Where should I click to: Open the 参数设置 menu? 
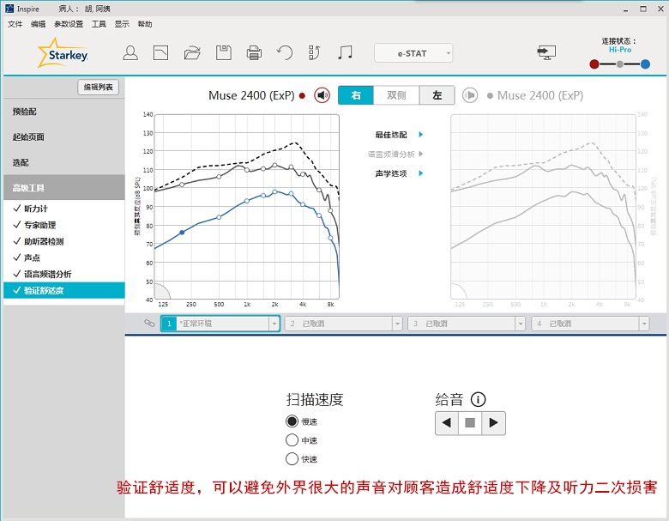tap(69, 24)
